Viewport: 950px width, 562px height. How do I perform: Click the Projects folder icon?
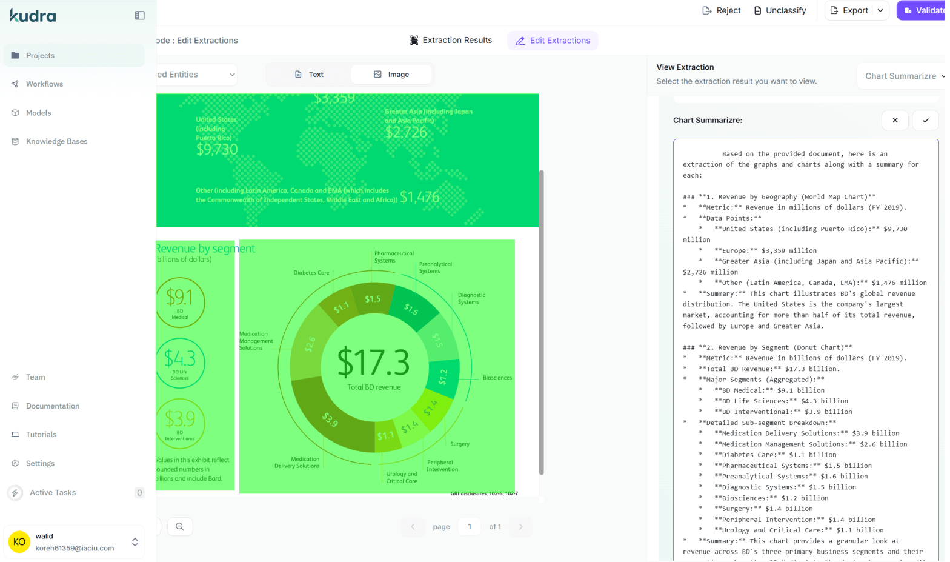coord(15,55)
